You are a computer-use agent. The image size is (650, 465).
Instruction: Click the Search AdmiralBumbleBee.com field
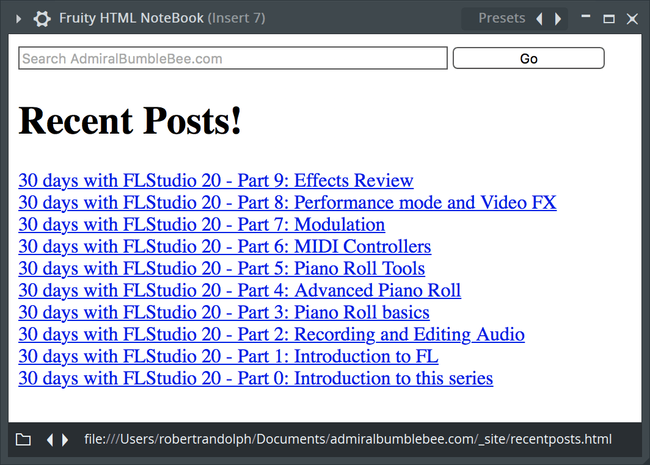(x=233, y=59)
